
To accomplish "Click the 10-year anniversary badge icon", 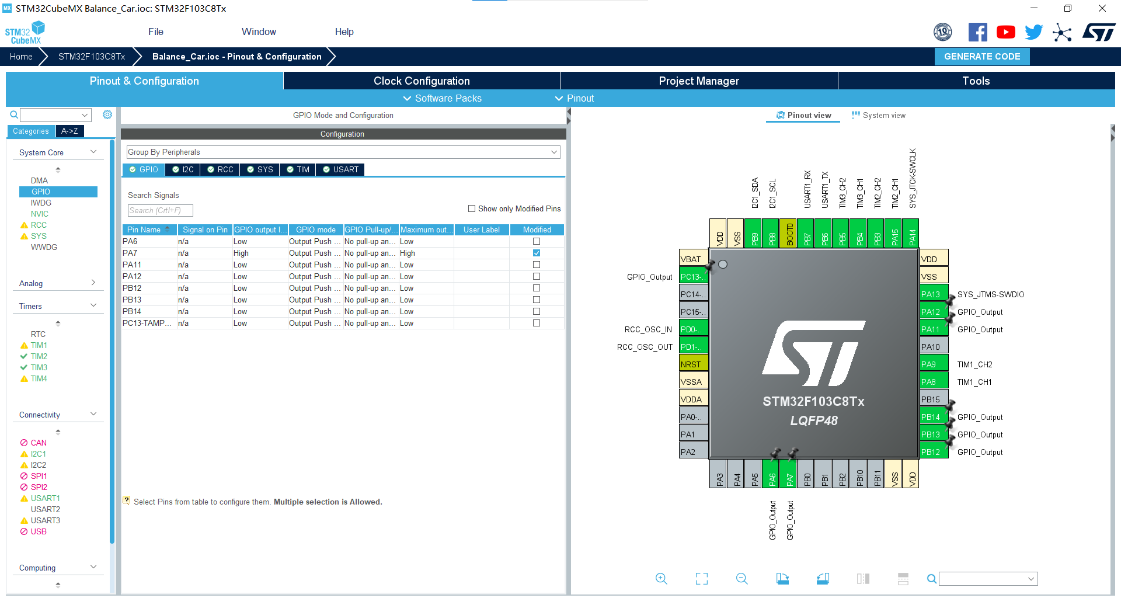I will 943,32.
